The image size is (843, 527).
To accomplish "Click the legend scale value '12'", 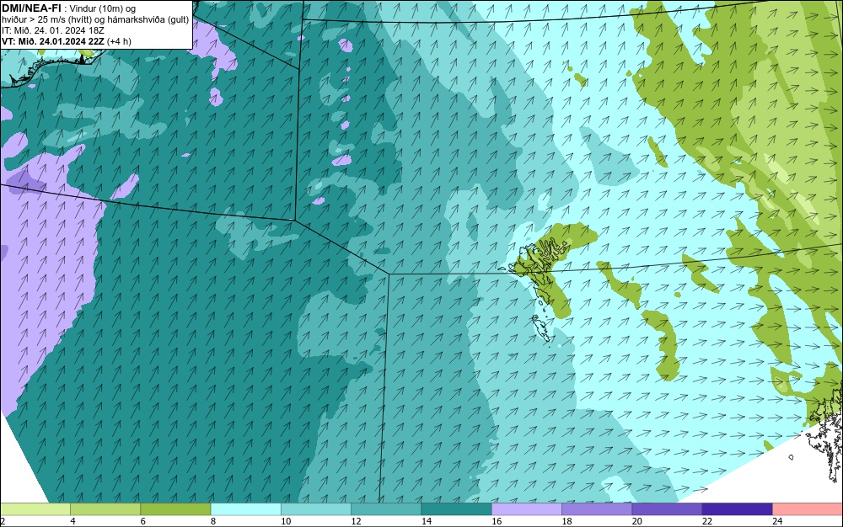I will point(356,521).
